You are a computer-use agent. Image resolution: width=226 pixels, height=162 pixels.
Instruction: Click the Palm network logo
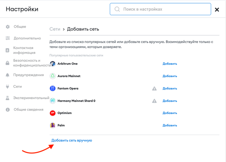tap(53, 125)
